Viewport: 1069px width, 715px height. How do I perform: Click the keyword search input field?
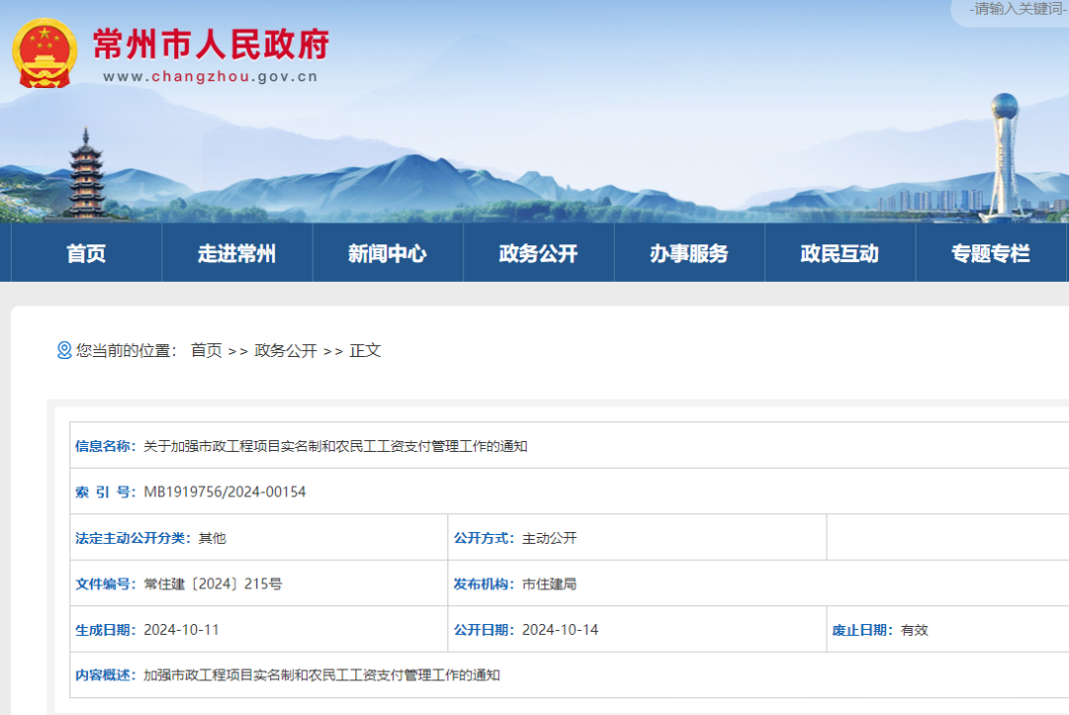click(x=1015, y=10)
